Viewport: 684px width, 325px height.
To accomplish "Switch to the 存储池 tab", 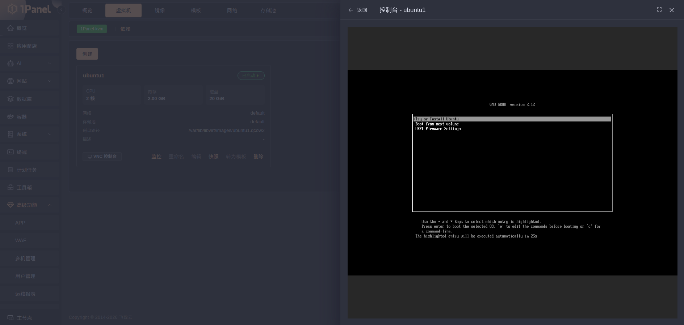I will point(268,10).
